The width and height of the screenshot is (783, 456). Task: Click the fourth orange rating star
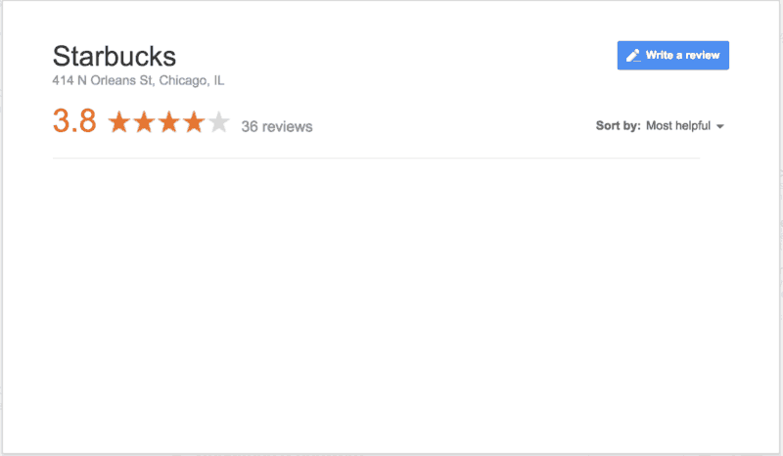(194, 122)
